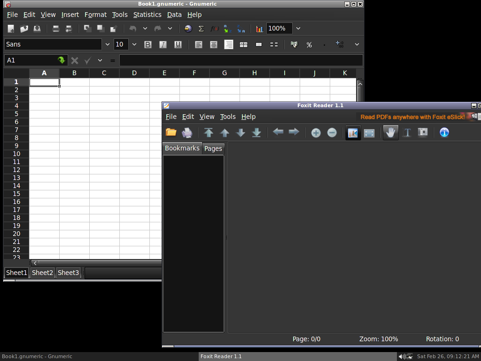The height and width of the screenshot is (361, 481).
Task: Go to next page in Foxit
Action: [240, 132]
